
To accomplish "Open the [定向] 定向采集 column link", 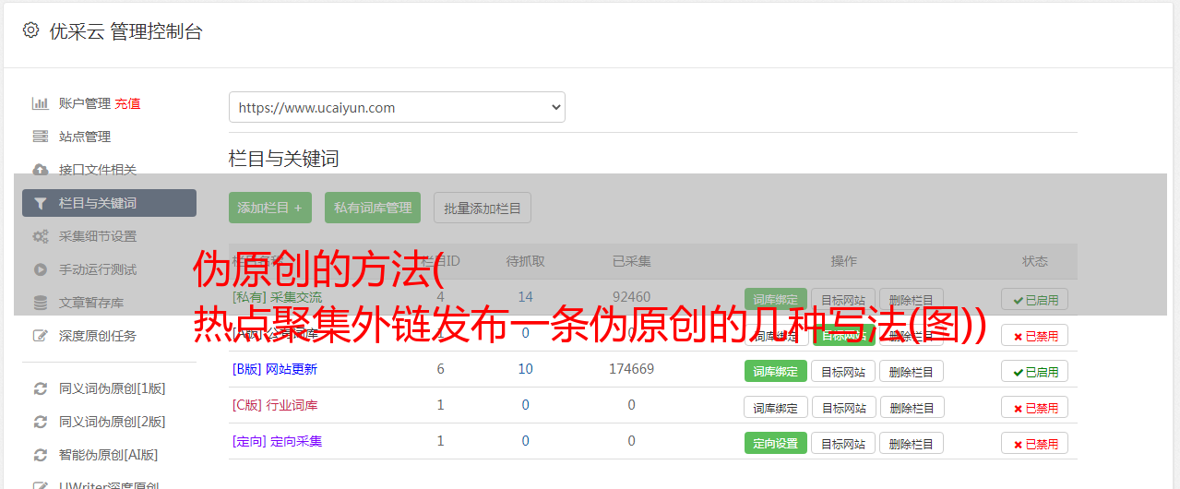I will coord(278,441).
